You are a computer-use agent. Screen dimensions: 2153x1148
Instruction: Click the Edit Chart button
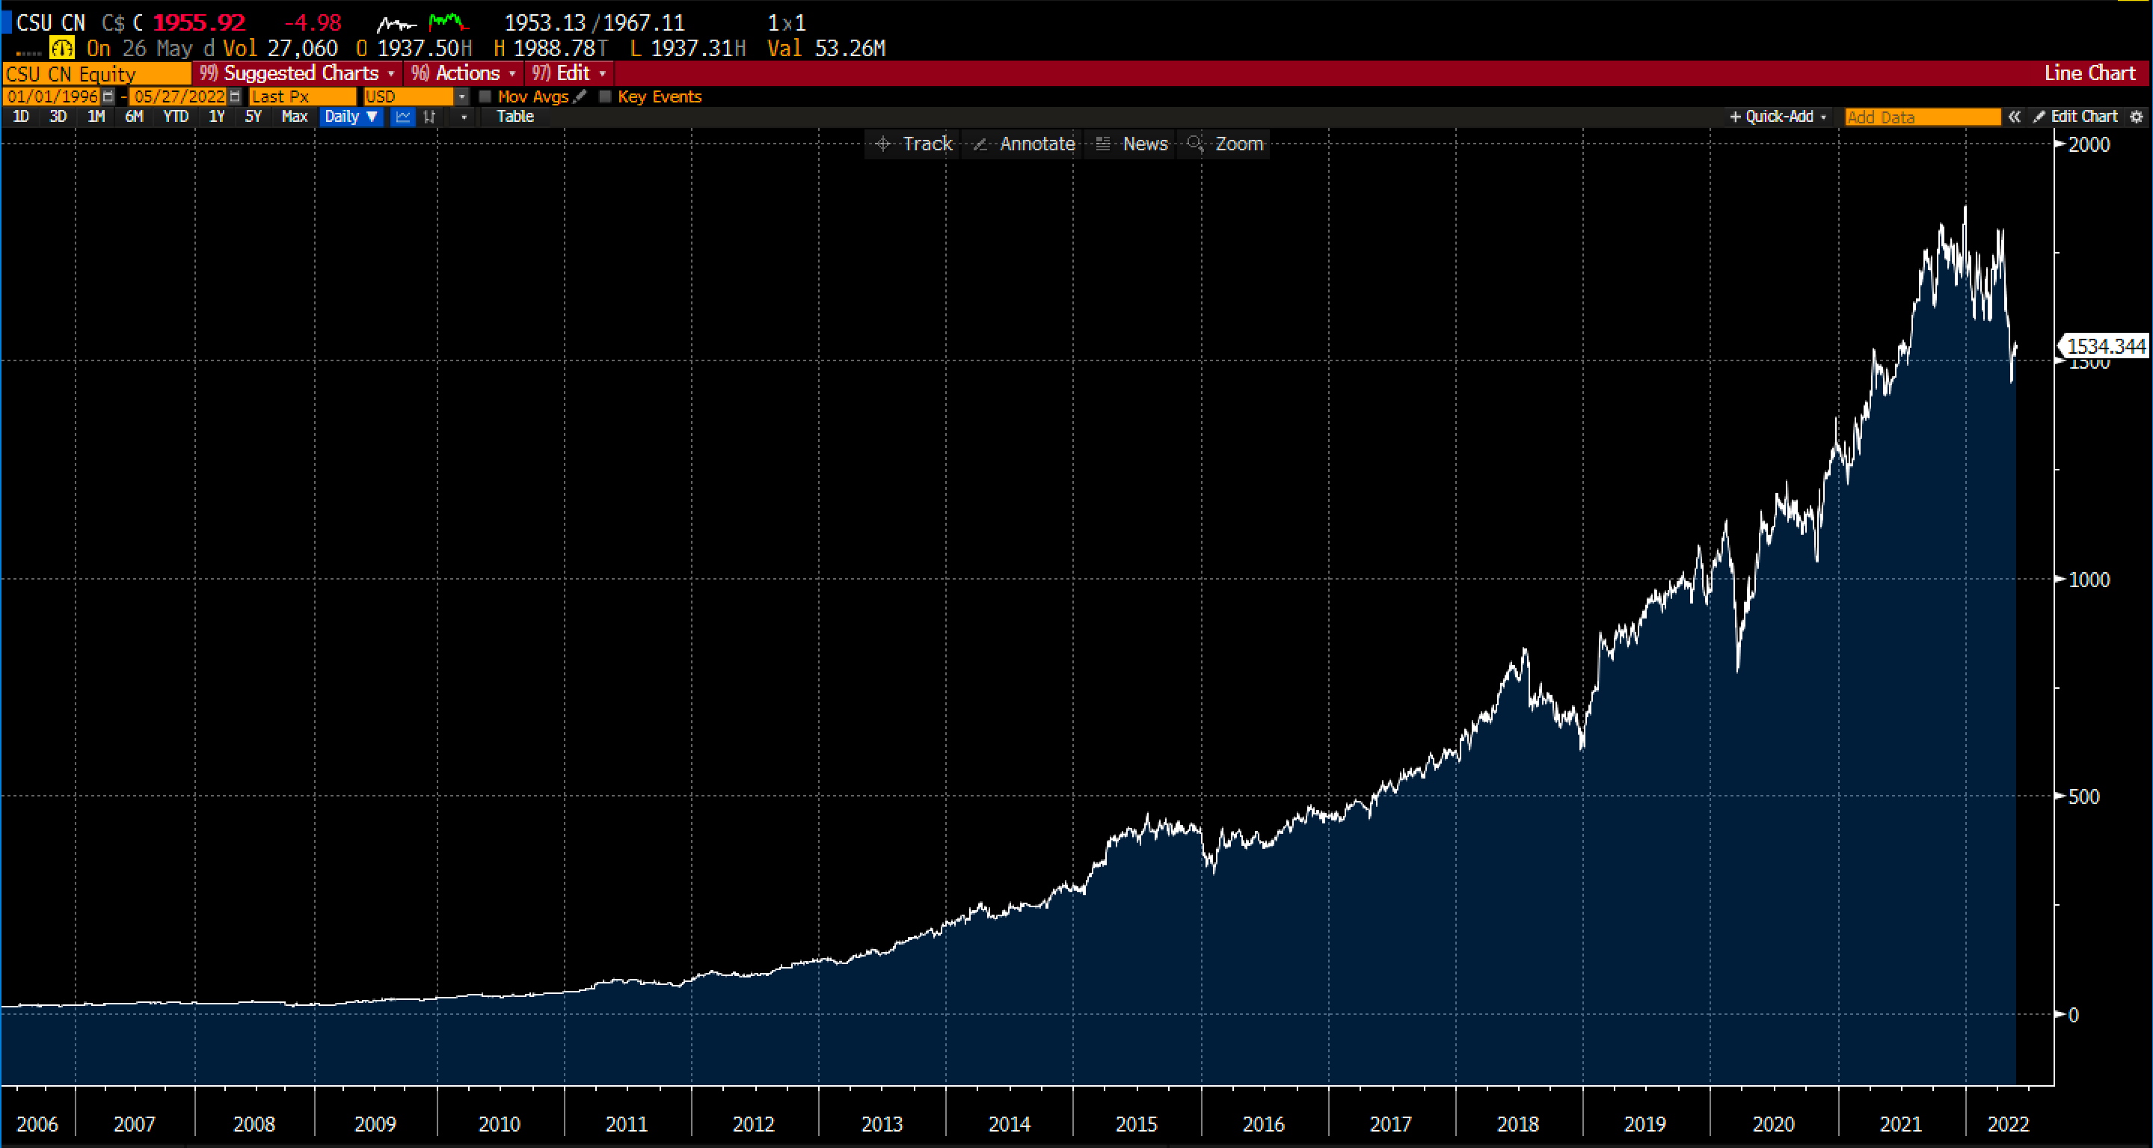pos(2076,117)
